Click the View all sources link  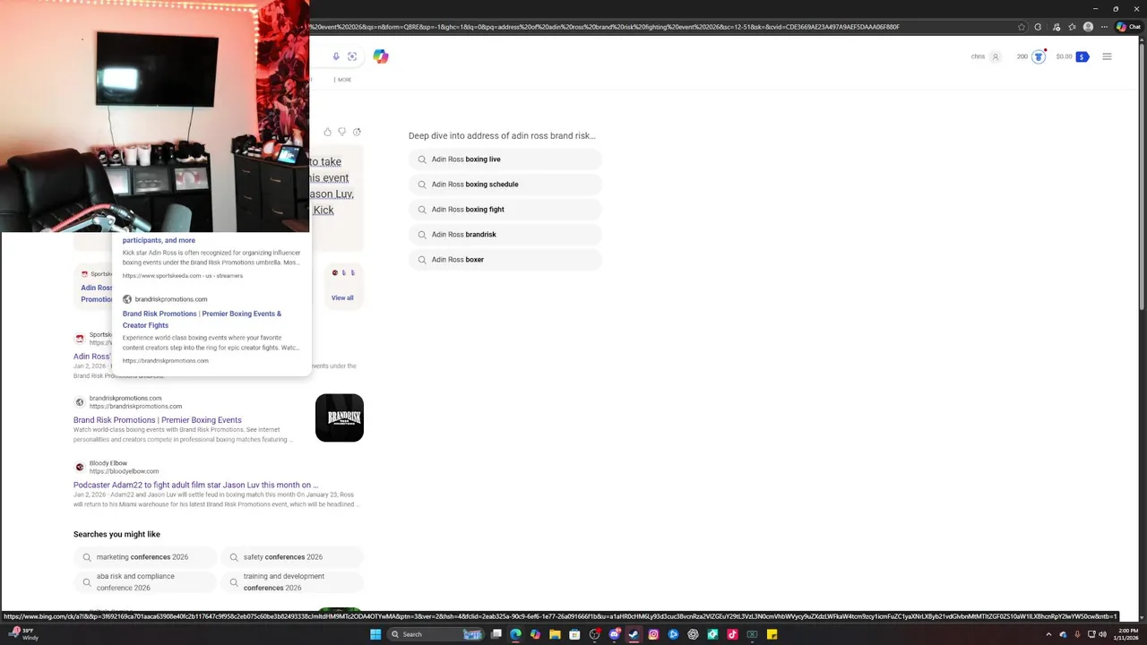tap(342, 297)
